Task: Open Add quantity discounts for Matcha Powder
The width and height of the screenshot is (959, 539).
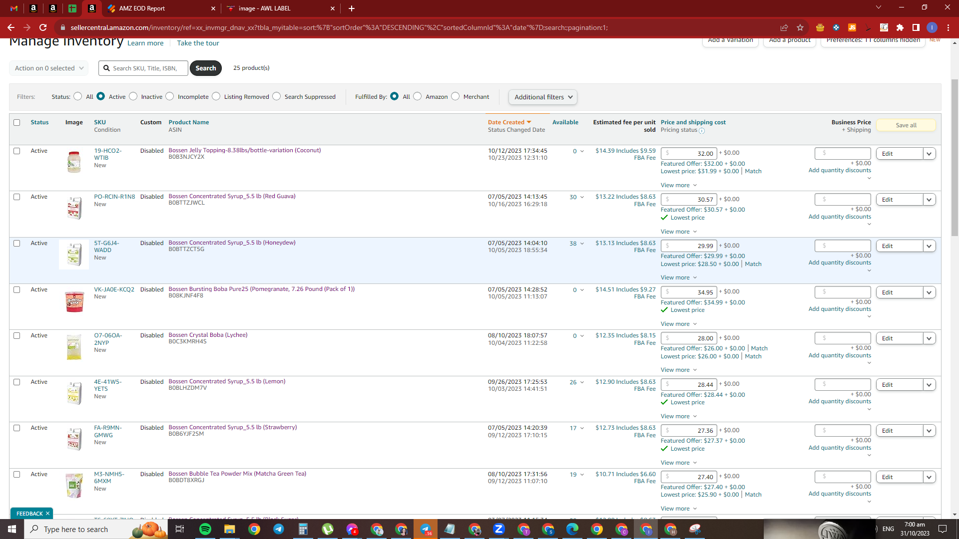Action: pos(840,494)
